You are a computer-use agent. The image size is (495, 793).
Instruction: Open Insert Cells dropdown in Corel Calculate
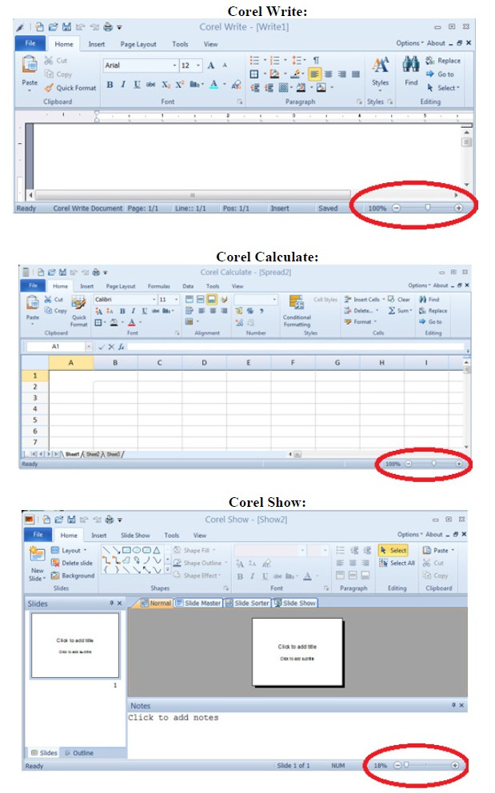(x=365, y=300)
